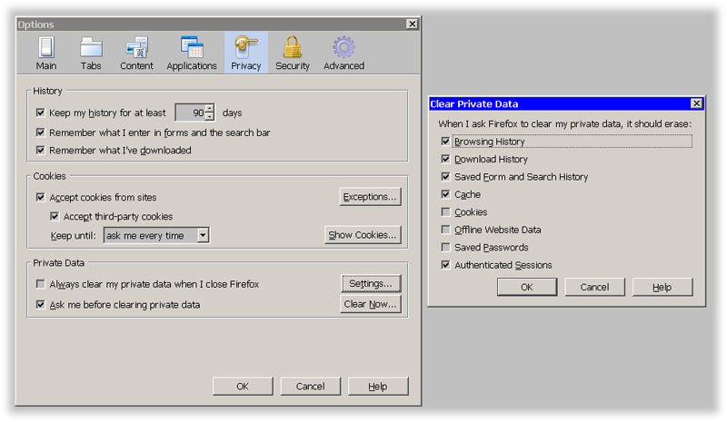Open Show Cookies window

[363, 236]
